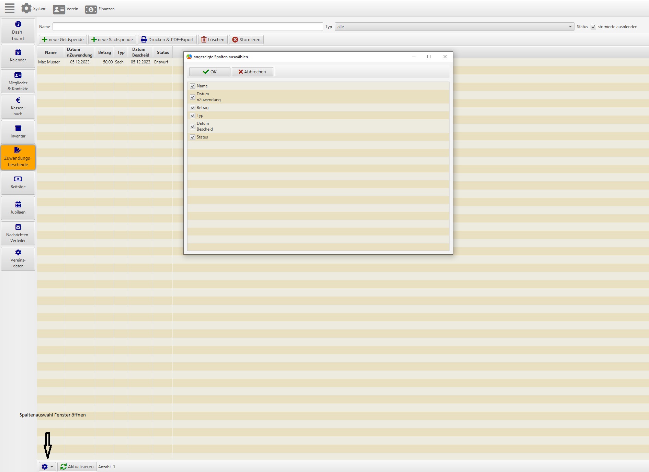Open the Kalender sidebar section
Viewport: 649px width, 472px height.
tap(18, 56)
